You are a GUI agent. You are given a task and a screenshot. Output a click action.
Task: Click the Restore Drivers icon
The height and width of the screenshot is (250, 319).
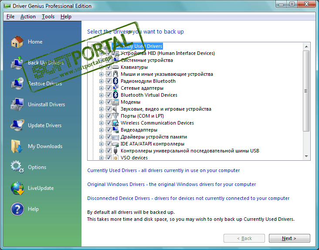coord(17,83)
